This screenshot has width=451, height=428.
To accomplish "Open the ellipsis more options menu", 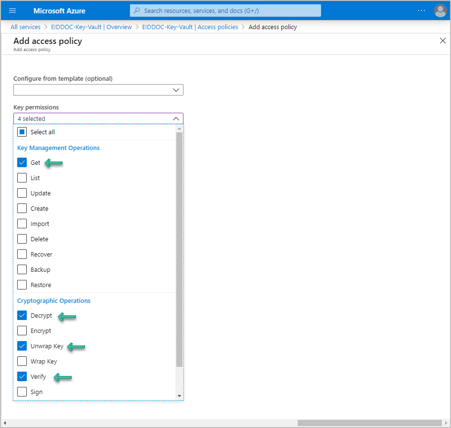I will 421,11.
